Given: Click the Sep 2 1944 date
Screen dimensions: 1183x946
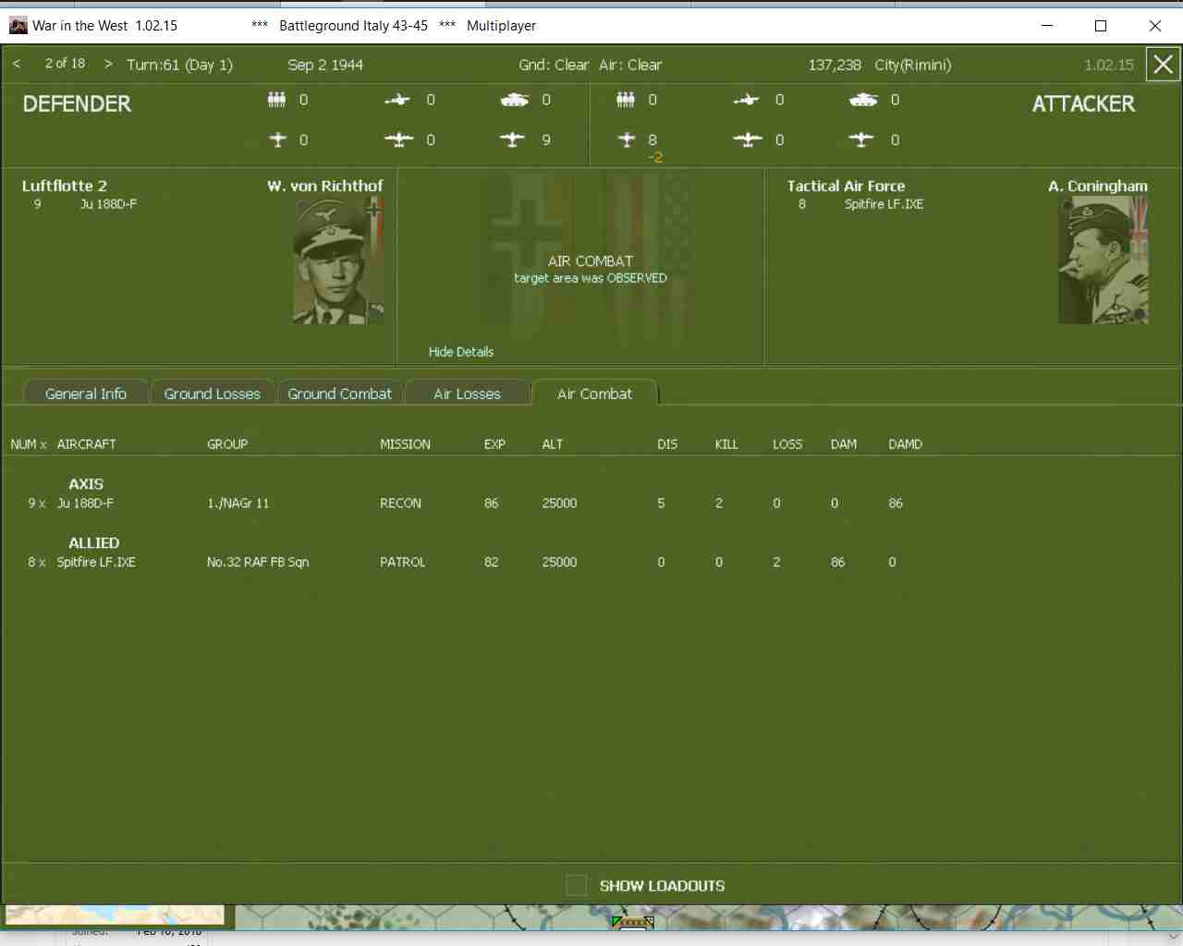Looking at the screenshot, I should [x=325, y=65].
